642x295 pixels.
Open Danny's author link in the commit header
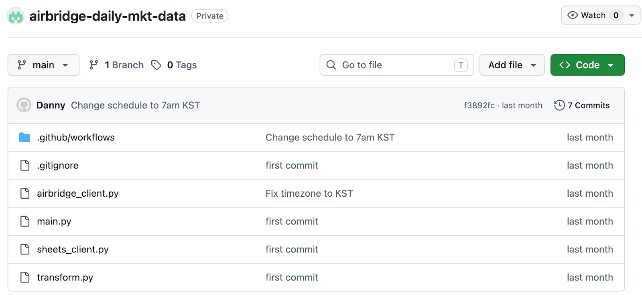(51, 105)
